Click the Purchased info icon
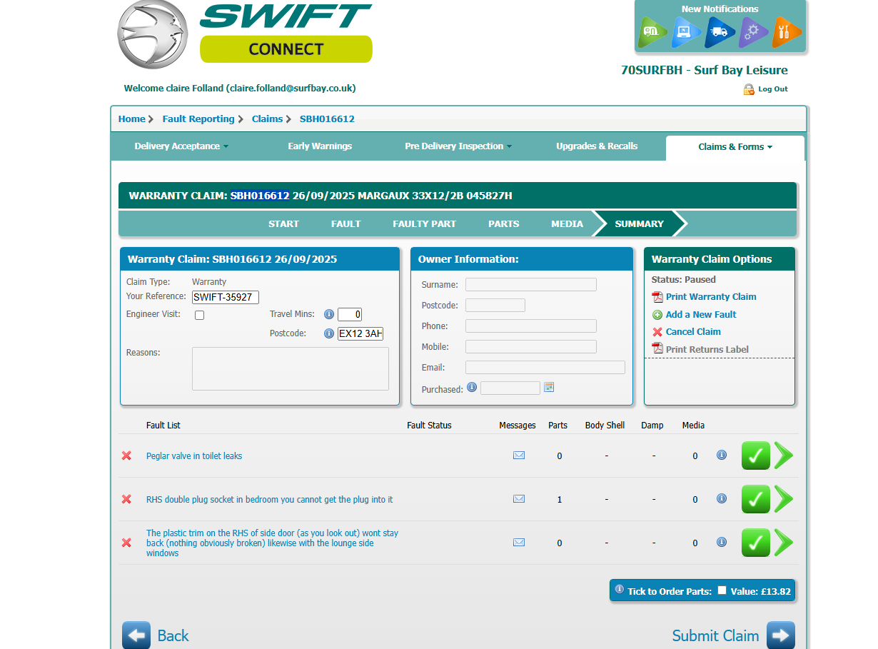Viewport: 878px width, 649px height. [x=472, y=388]
